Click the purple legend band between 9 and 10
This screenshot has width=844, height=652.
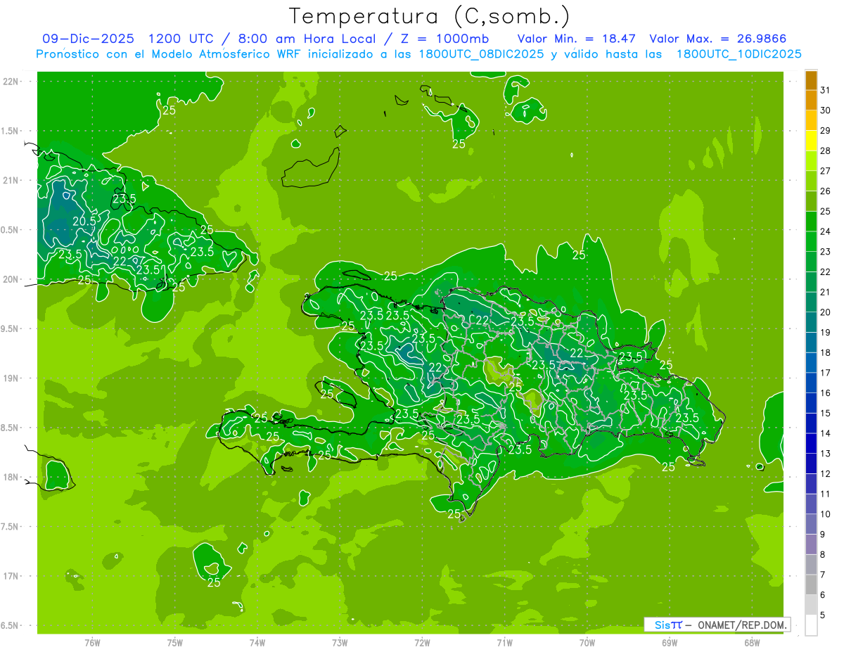811,524
